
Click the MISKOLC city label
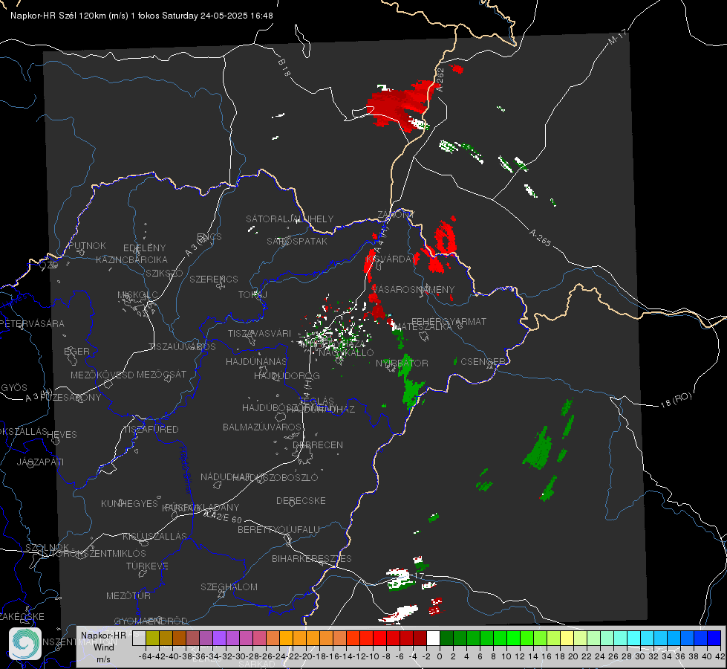click(137, 295)
